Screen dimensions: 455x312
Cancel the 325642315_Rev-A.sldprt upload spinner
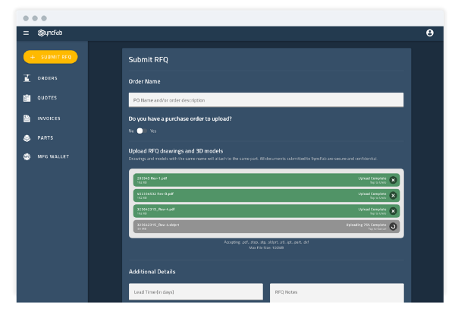tap(393, 226)
